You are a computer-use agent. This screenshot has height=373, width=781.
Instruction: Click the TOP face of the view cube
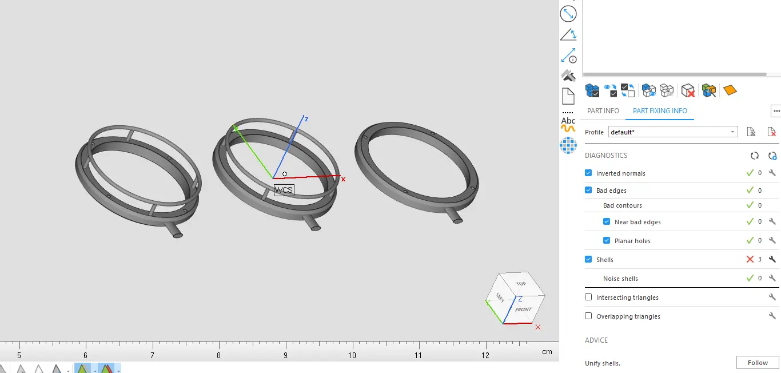tap(520, 284)
